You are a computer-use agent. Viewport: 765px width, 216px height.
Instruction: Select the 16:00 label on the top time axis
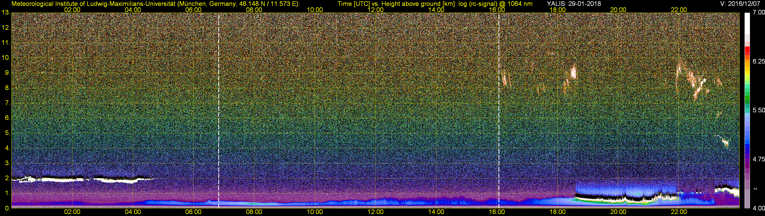point(497,9)
